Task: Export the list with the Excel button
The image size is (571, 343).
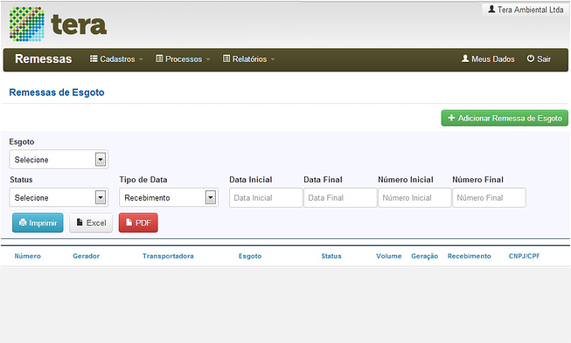Action: click(91, 223)
